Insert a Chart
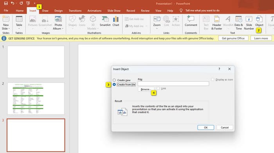The width and height of the screenshot is (274, 153). (116, 21)
